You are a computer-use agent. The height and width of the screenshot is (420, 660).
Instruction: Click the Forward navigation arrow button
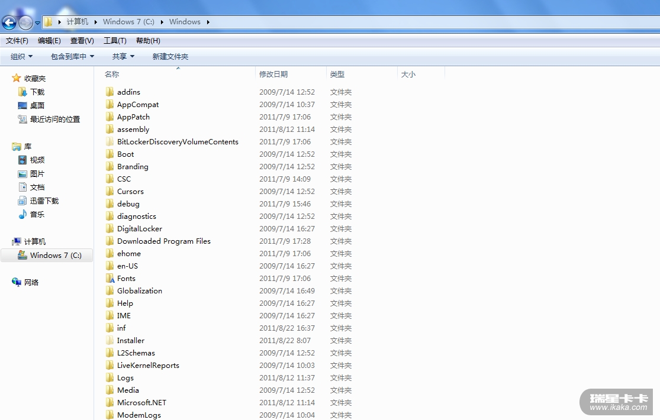[x=25, y=22]
